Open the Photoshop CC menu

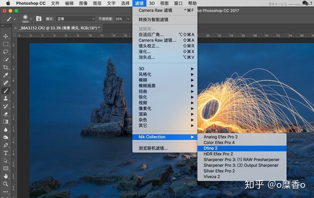coord(31,3)
